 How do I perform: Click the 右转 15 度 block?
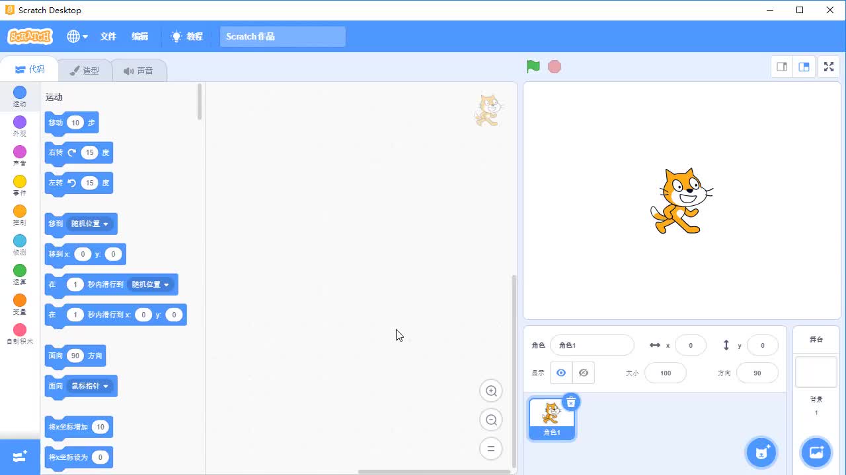click(79, 153)
